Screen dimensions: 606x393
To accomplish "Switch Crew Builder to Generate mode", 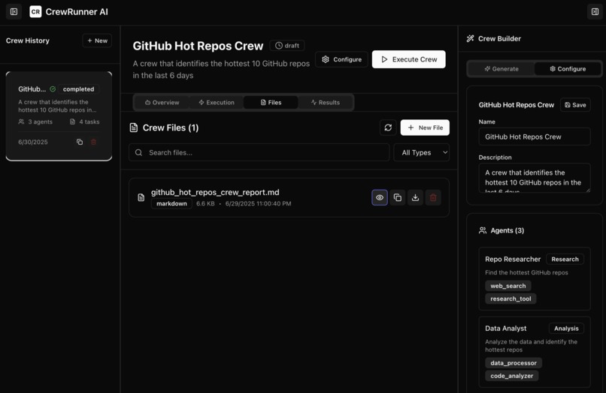I will 501,69.
